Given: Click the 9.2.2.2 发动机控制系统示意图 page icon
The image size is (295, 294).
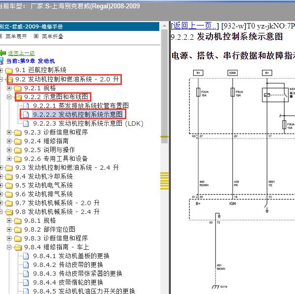Looking at the screenshot, I should pos(26,114).
